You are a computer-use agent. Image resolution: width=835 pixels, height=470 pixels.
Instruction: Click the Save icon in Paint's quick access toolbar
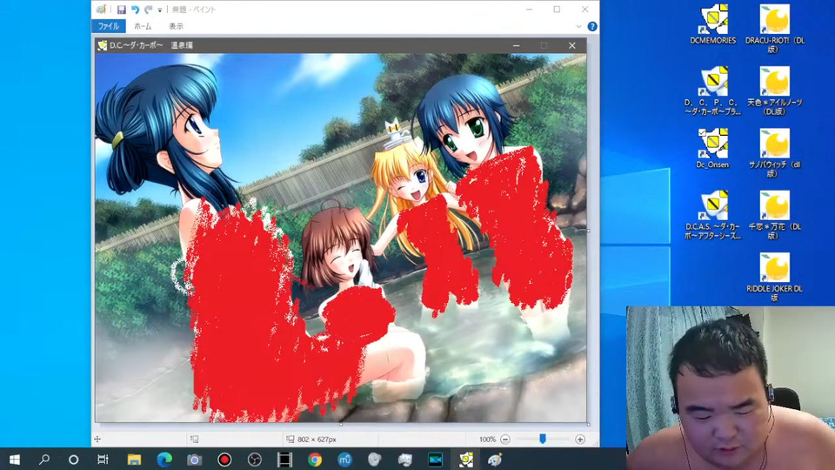tap(122, 10)
